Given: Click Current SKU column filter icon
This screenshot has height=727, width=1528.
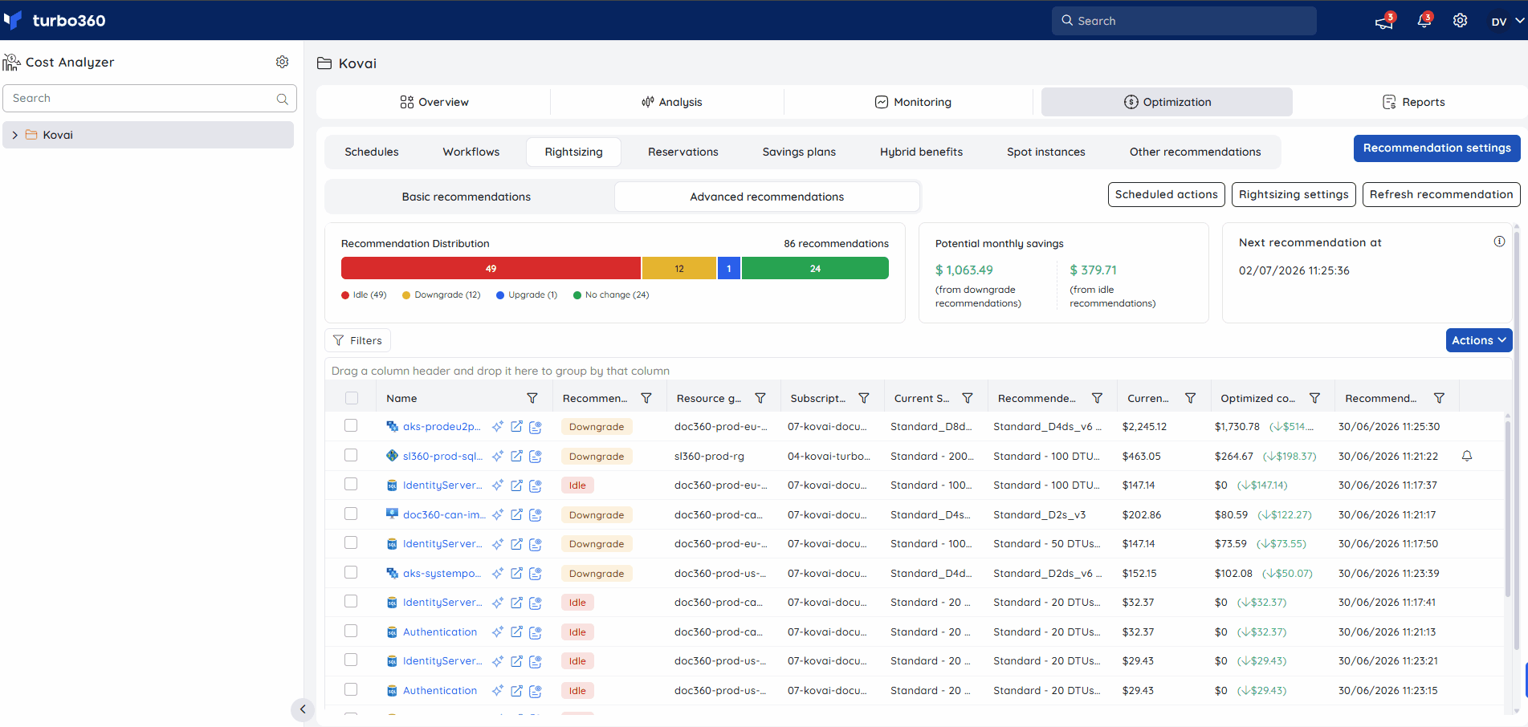Looking at the screenshot, I should pos(968,398).
